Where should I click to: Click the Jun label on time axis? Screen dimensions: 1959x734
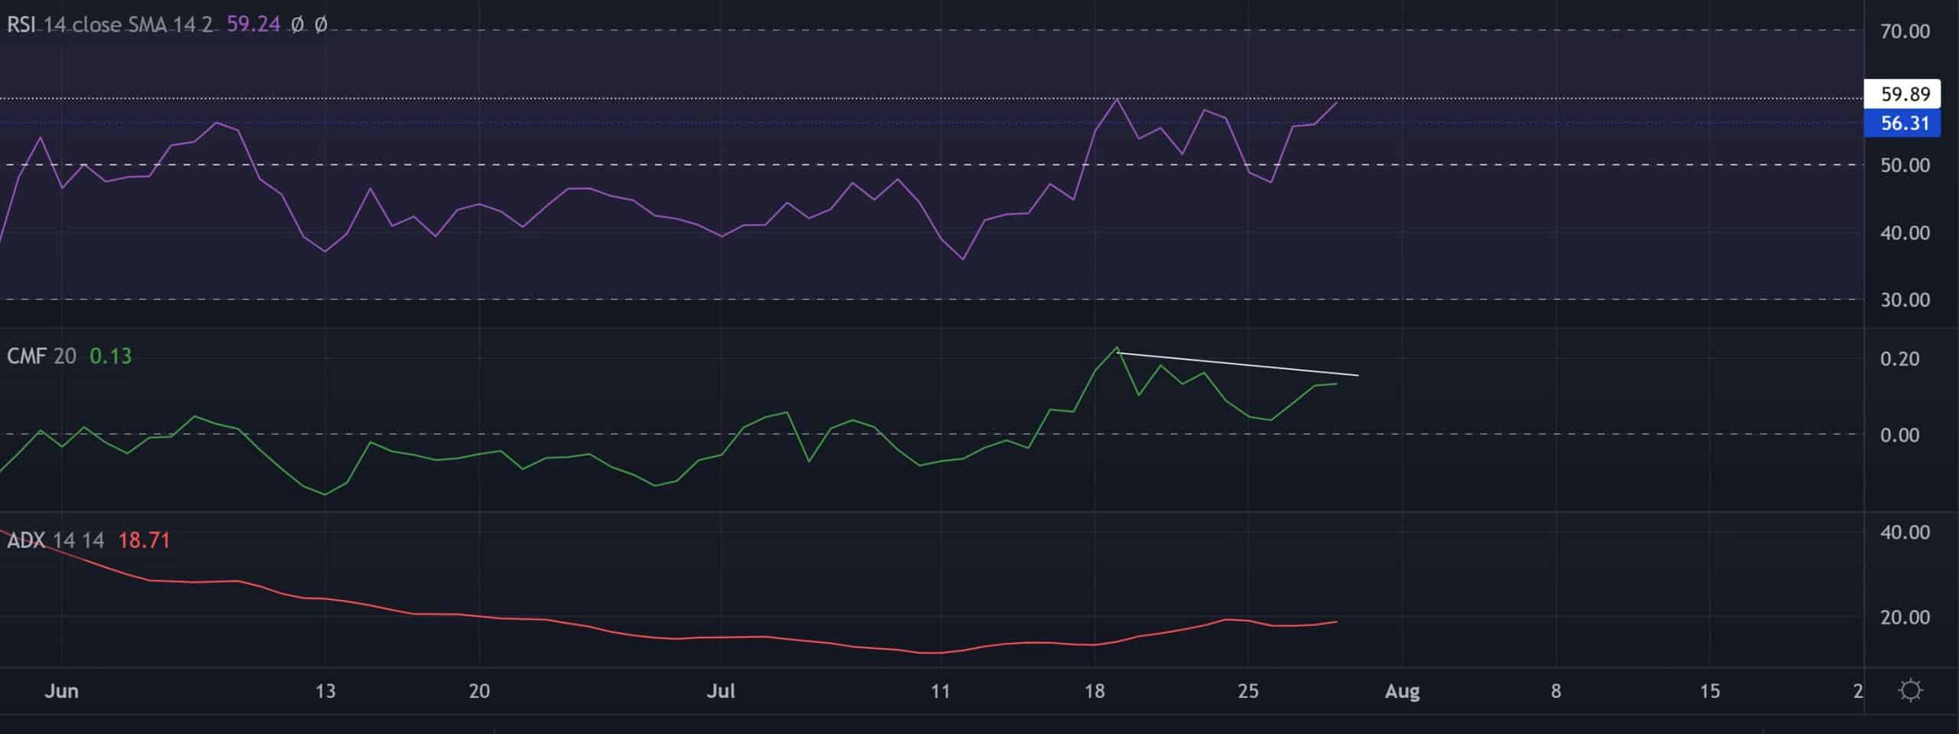[62, 691]
